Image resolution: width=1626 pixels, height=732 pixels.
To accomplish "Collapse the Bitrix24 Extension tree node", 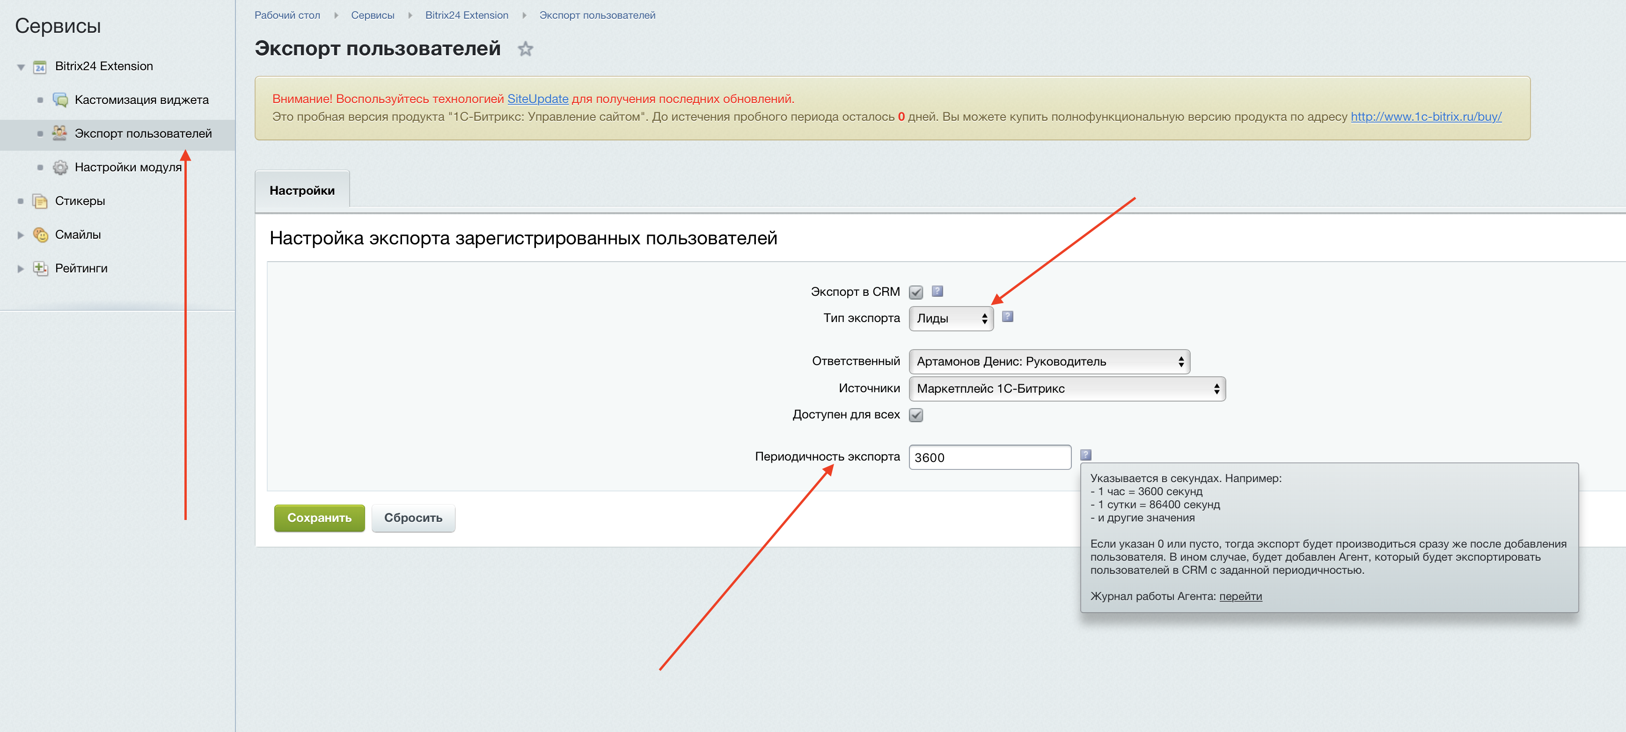I will tap(21, 67).
